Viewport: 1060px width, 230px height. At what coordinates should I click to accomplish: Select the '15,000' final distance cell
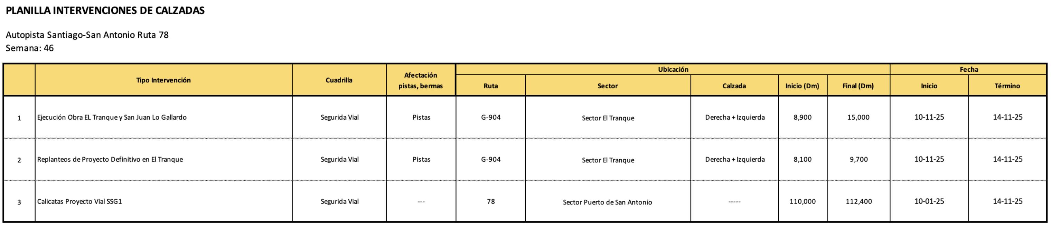tap(859, 118)
